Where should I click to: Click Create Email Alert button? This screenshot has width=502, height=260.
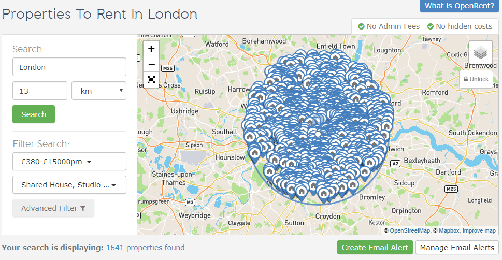(x=375, y=248)
